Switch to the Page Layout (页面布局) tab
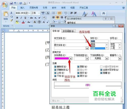Image resolution: width=127 pixels, height=109 pixels. (34, 8)
